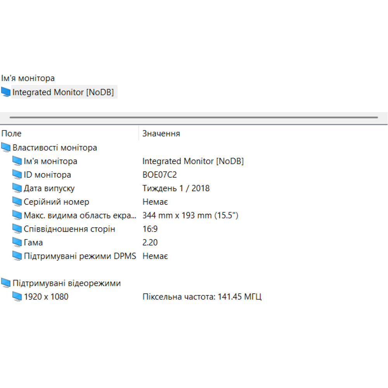Viewport: 388px width, 388px height.
Task: Click the Значення column header
Action: pos(161,133)
